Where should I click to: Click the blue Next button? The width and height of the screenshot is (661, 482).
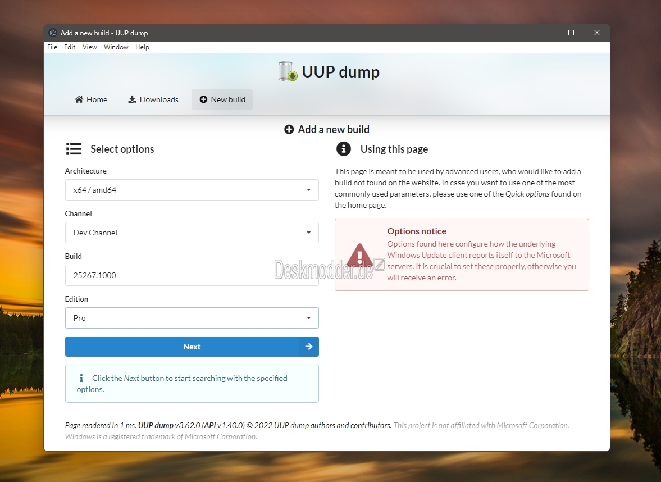tap(192, 347)
